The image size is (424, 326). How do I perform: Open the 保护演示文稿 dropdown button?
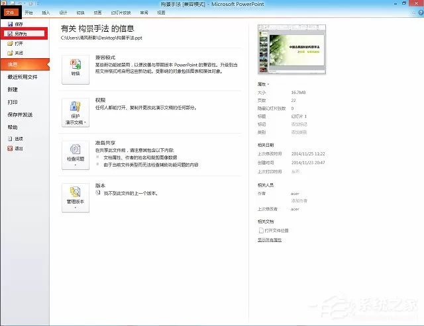point(76,112)
